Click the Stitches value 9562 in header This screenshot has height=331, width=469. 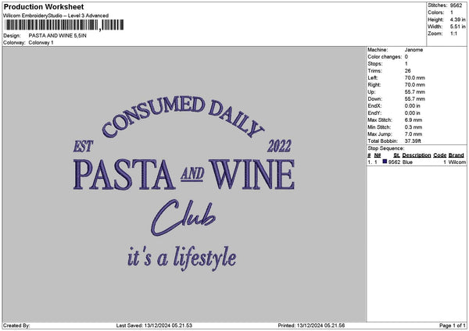coord(456,5)
